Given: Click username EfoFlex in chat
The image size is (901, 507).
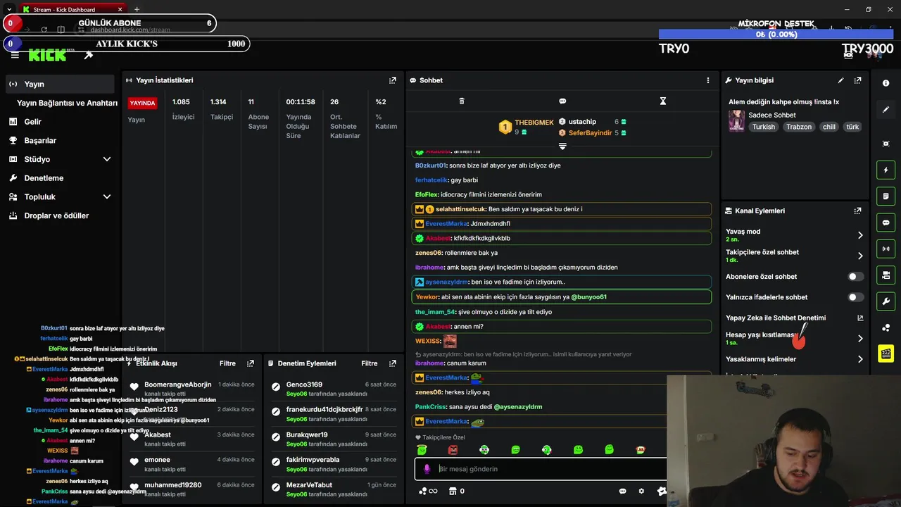Looking at the screenshot, I should pos(427,194).
